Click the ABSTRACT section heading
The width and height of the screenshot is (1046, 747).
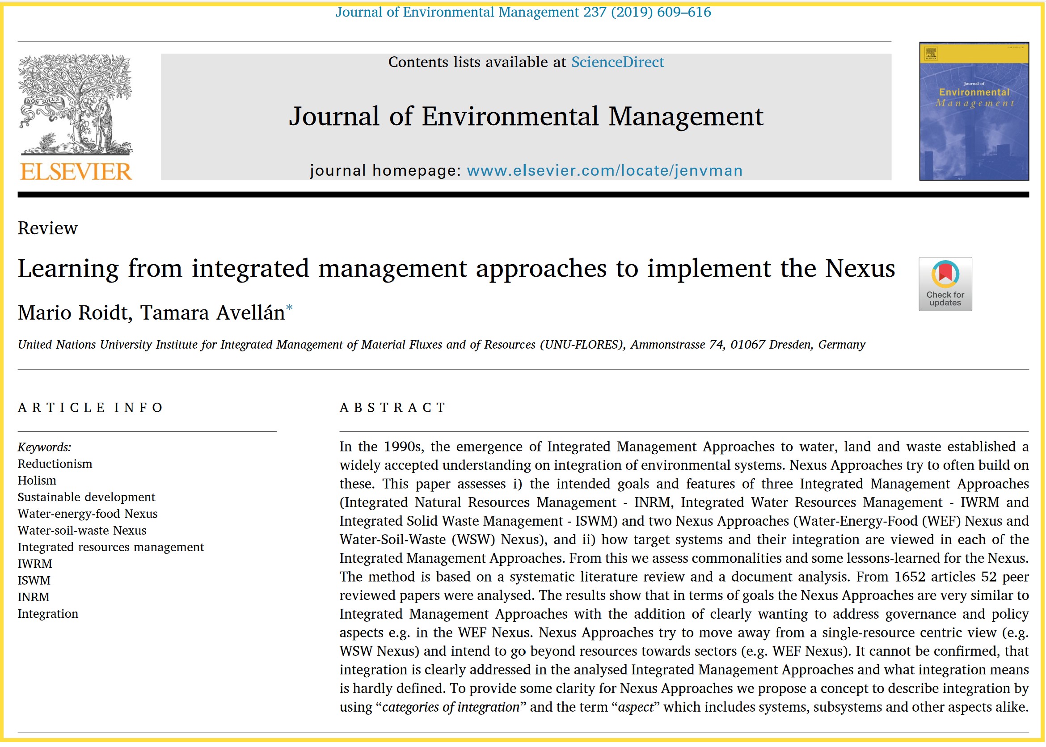392,408
